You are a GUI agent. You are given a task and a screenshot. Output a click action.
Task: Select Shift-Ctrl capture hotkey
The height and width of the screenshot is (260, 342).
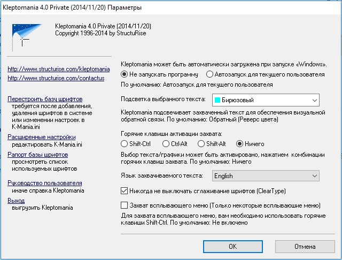pos(125,144)
